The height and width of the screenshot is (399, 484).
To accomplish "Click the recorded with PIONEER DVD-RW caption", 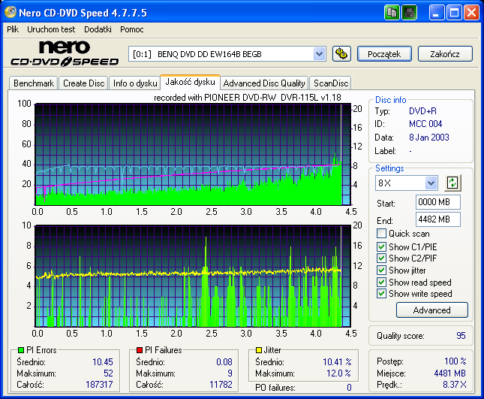I will pyautogui.click(x=248, y=98).
